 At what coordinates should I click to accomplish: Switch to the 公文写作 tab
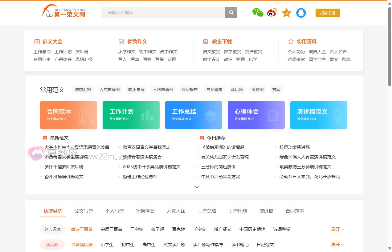pos(84,211)
